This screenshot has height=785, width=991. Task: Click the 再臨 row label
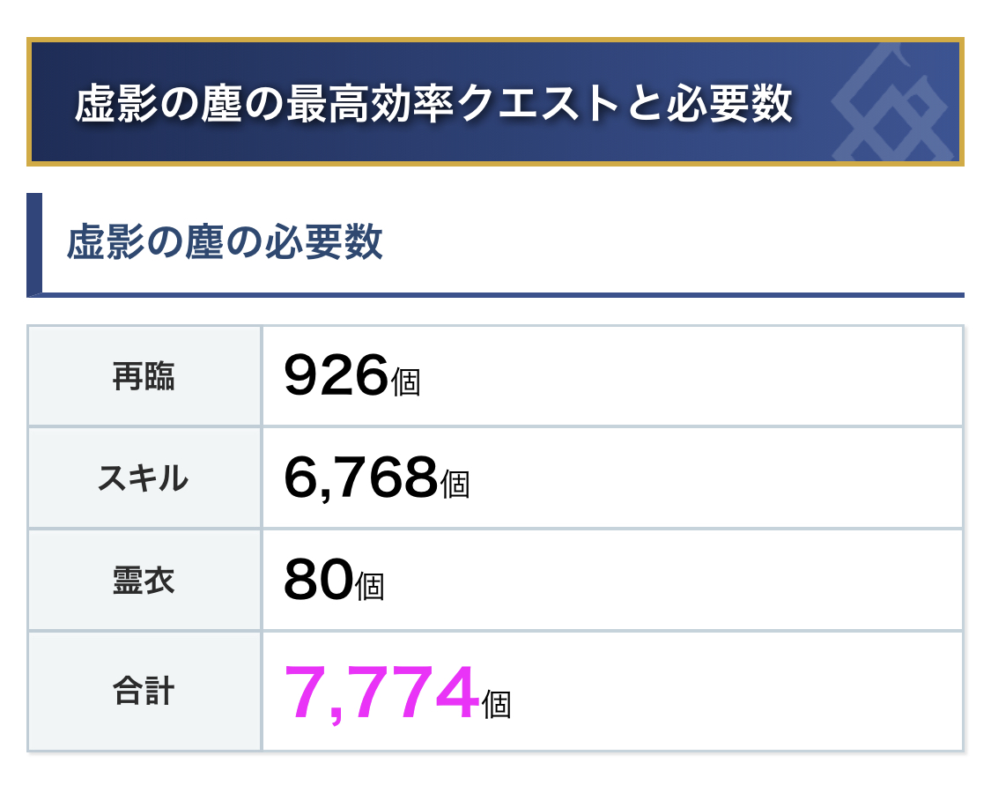[x=144, y=376]
